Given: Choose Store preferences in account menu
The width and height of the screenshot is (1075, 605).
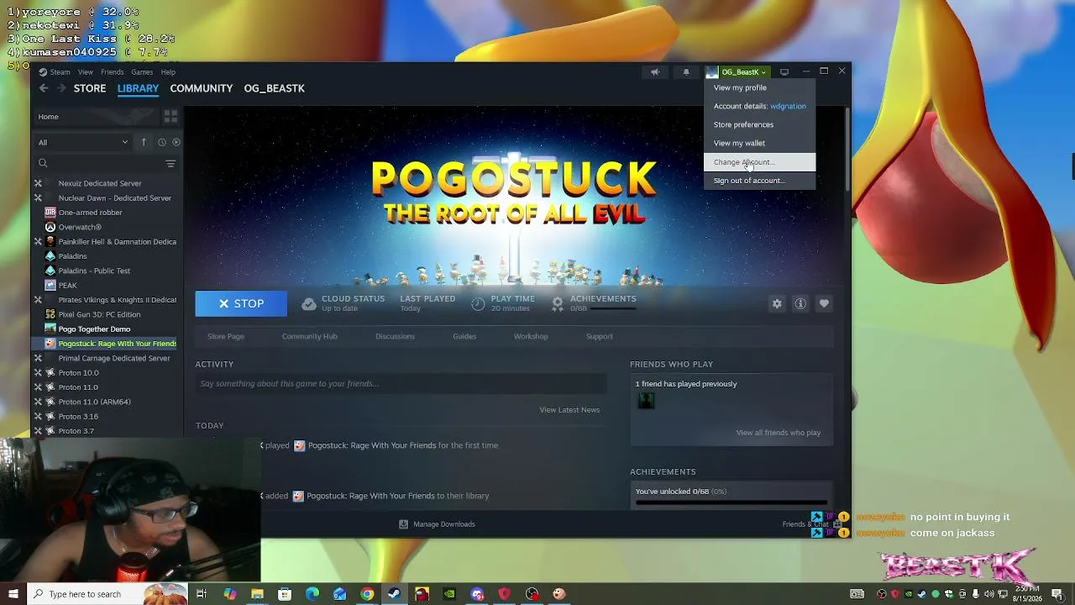Looking at the screenshot, I should [759, 124].
